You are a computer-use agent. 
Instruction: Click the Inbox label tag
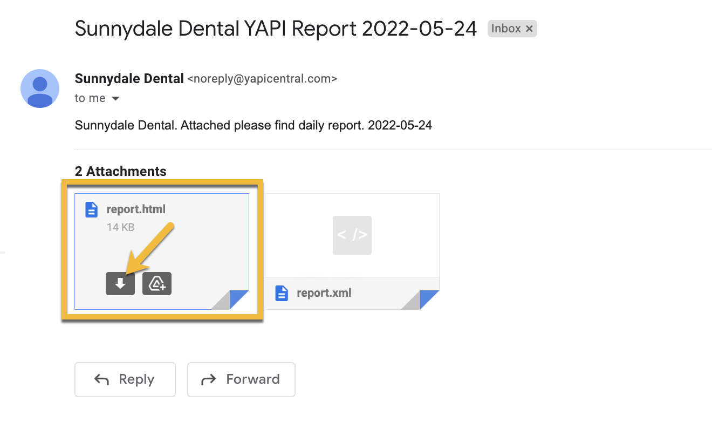[x=512, y=29]
